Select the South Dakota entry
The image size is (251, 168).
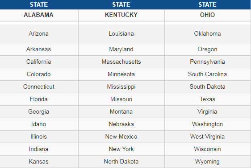pyautogui.click(x=208, y=87)
